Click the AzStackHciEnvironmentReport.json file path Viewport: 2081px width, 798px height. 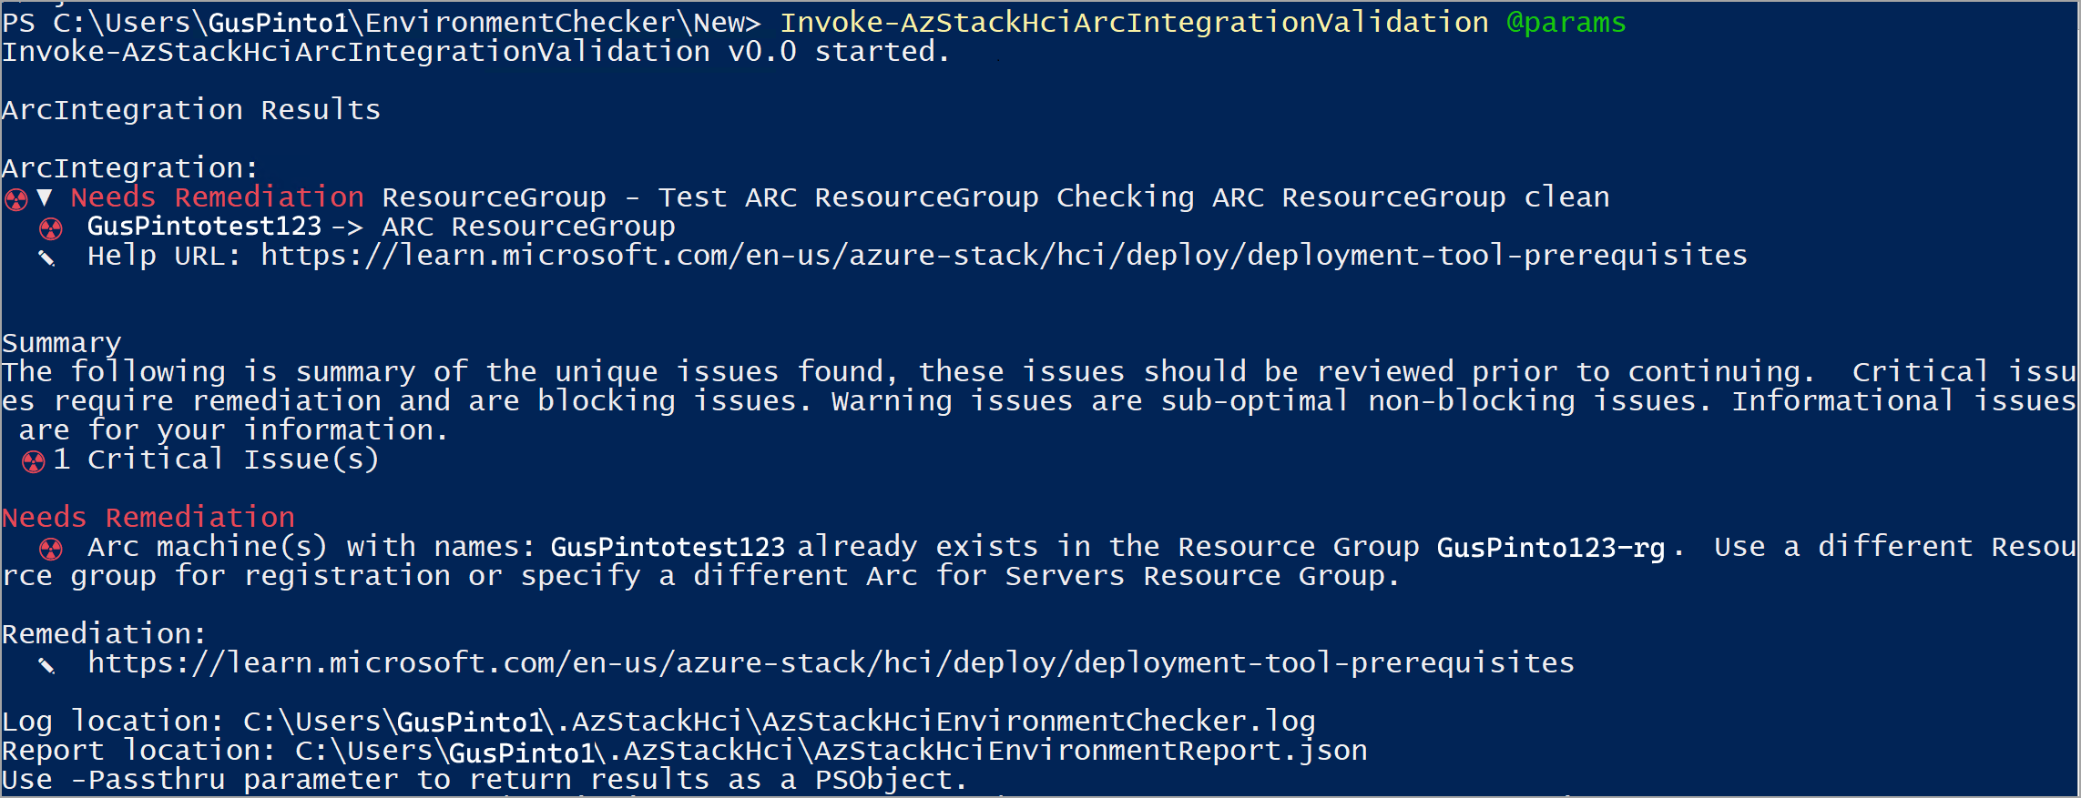point(831,750)
